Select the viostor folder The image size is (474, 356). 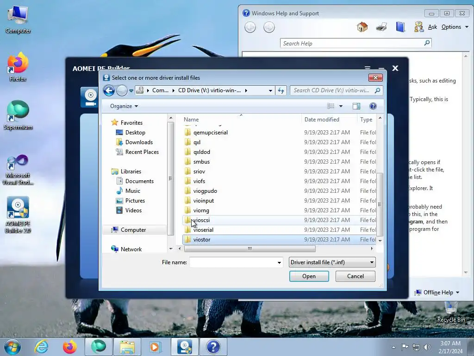tap(279, 240)
